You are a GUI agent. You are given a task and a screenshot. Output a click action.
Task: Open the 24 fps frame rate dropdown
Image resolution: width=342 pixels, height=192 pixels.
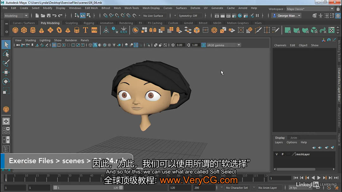pyautogui.click(x=300, y=188)
